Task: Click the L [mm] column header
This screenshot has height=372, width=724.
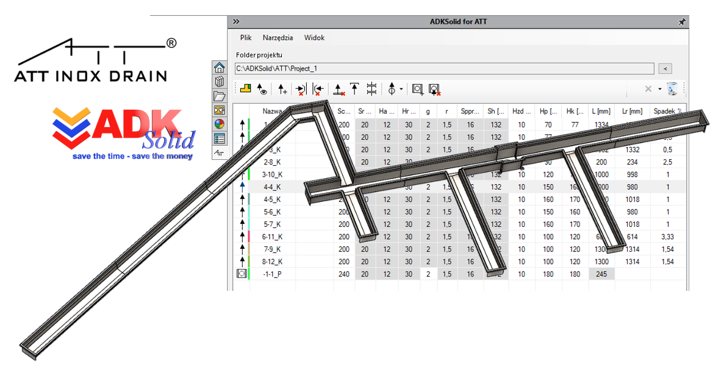Action: 601,111
